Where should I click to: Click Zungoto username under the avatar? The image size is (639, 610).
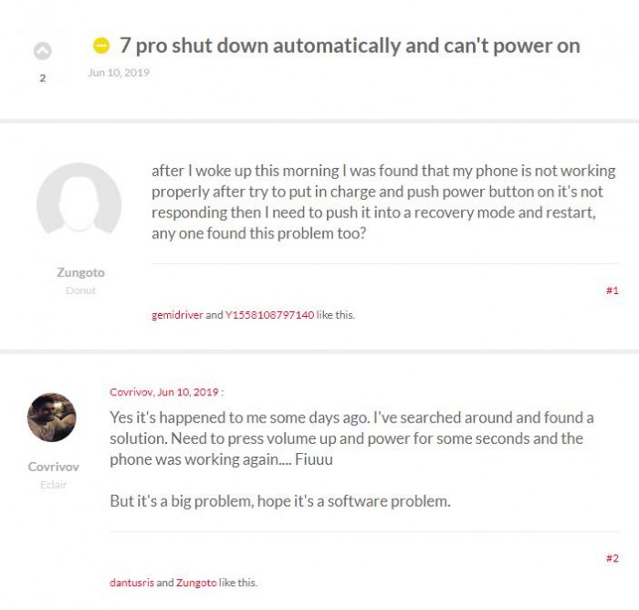(x=80, y=272)
